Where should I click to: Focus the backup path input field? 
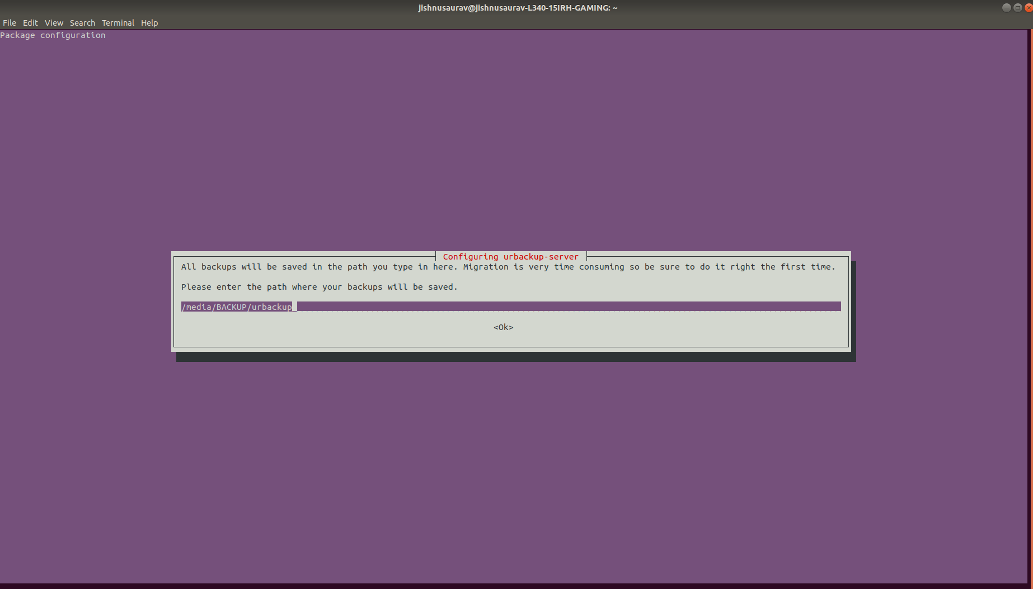[x=511, y=307]
